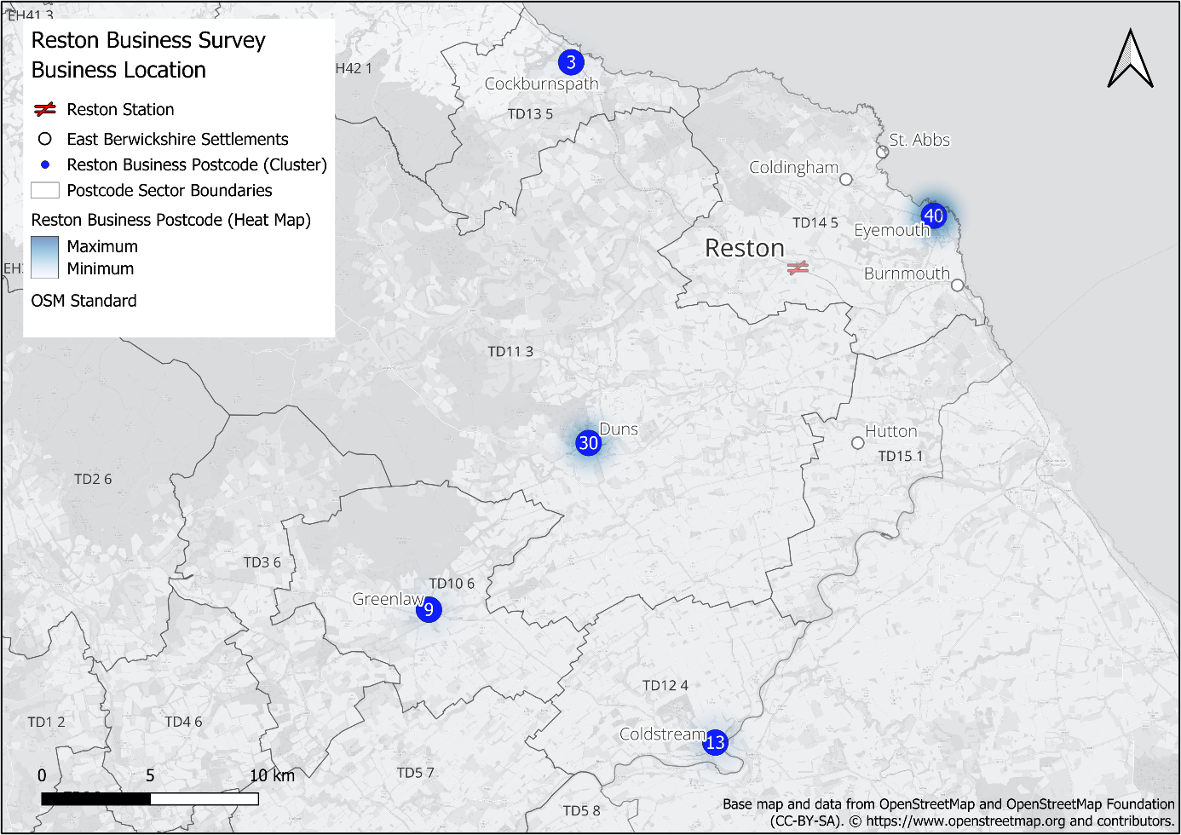Click the TD12 4 postcode sector label
1181x835 pixels.
(665, 686)
